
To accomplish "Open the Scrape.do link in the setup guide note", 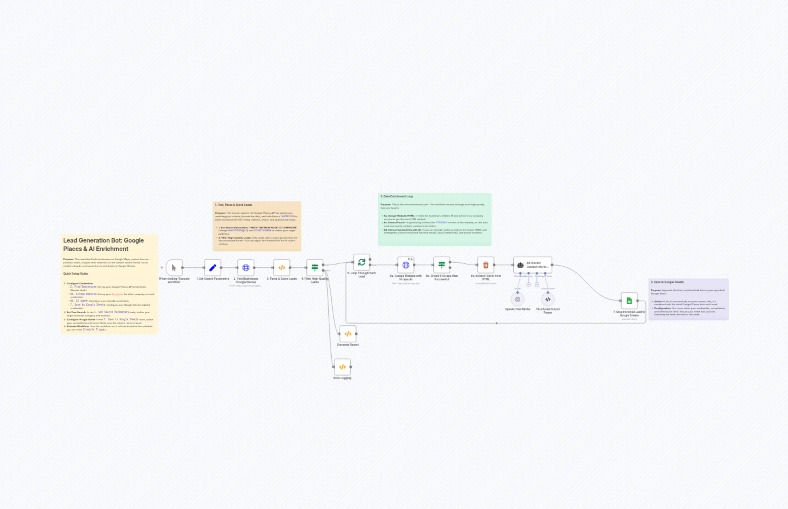I will [x=118, y=294].
